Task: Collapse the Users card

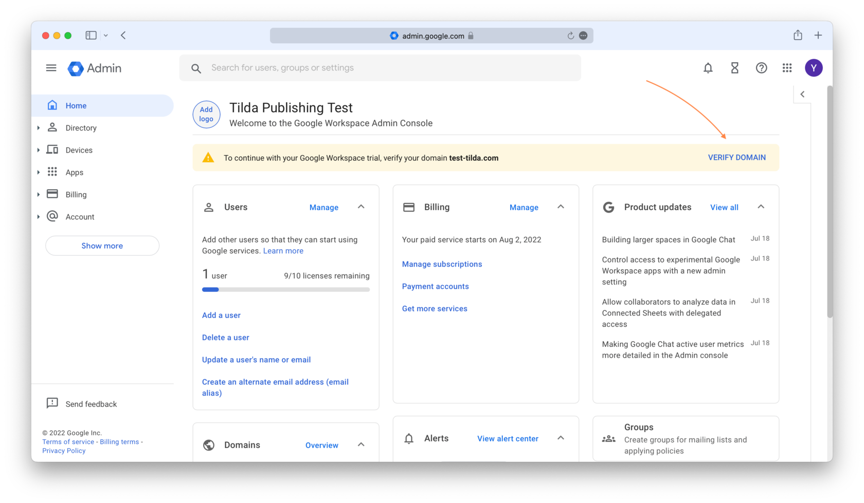Action: click(362, 207)
